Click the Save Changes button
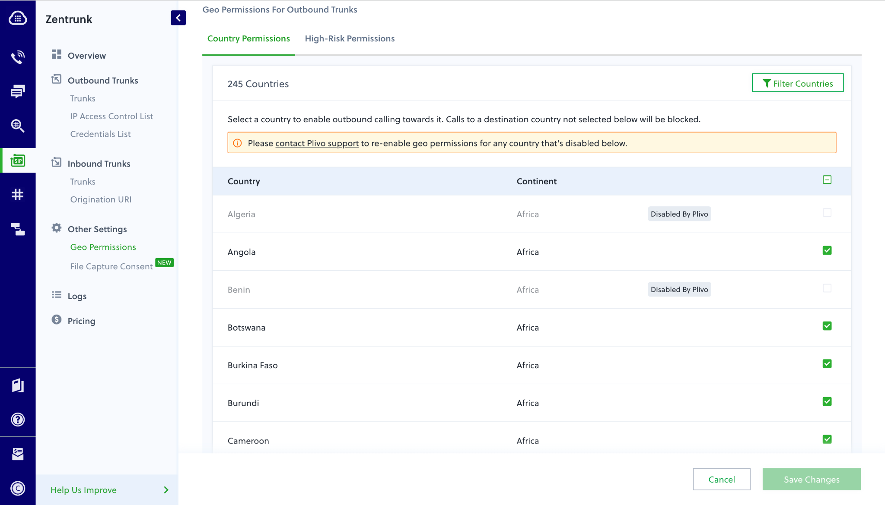Viewport: 885px width, 505px height. (811, 480)
